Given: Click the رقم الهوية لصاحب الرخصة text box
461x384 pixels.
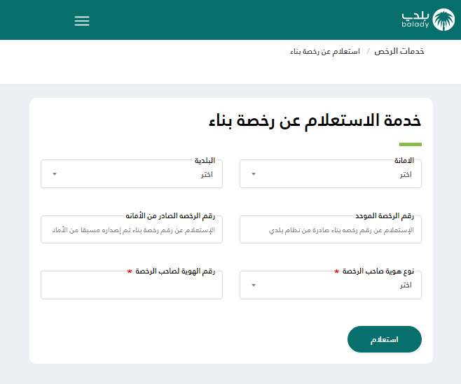Looking at the screenshot, I should (x=132, y=285).
